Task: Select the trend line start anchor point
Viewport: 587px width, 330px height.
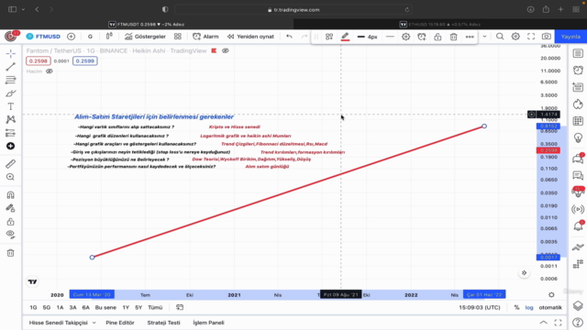Action: pyautogui.click(x=92, y=257)
